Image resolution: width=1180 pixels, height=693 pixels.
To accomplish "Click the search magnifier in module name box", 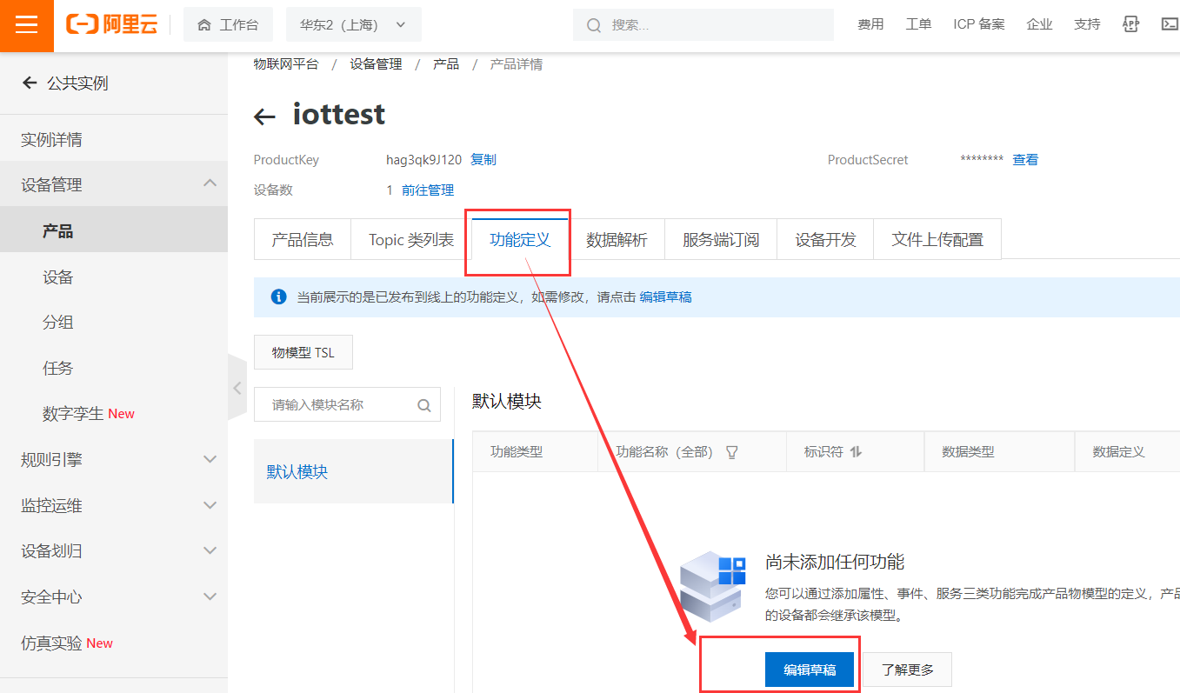I will 424,405.
